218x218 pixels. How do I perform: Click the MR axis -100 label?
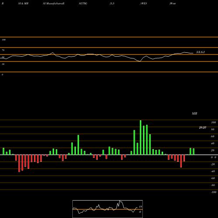click(214, 192)
